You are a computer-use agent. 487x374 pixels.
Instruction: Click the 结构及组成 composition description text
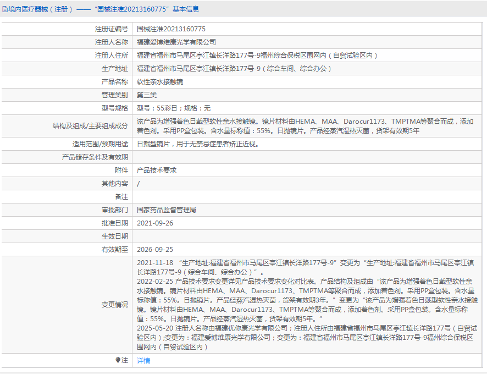click(305, 126)
